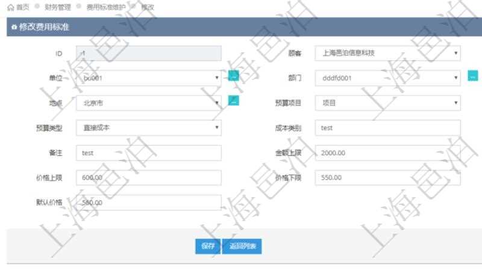Click the panel header icon beside 修改费用标准
482x274 pixels.
14,27
